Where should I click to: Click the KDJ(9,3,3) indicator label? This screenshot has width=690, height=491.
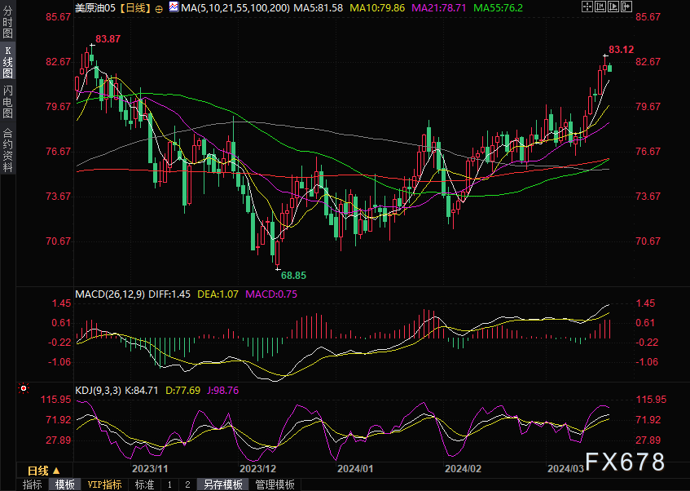click(98, 391)
